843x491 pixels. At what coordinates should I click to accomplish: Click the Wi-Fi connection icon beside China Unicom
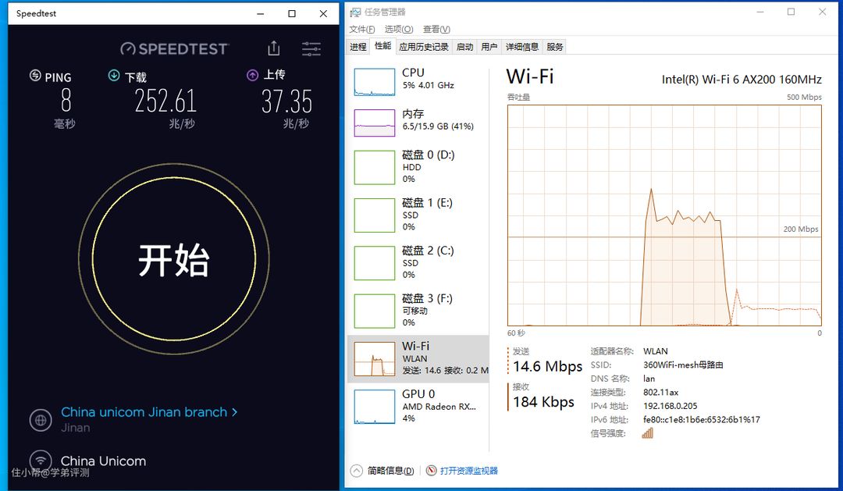coord(41,461)
